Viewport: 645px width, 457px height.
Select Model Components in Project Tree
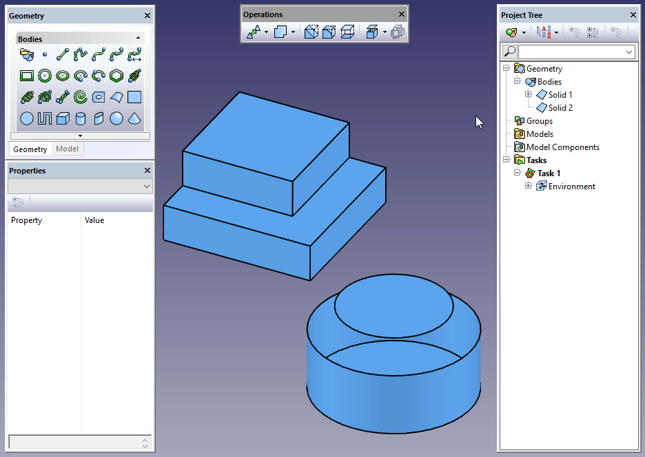562,147
